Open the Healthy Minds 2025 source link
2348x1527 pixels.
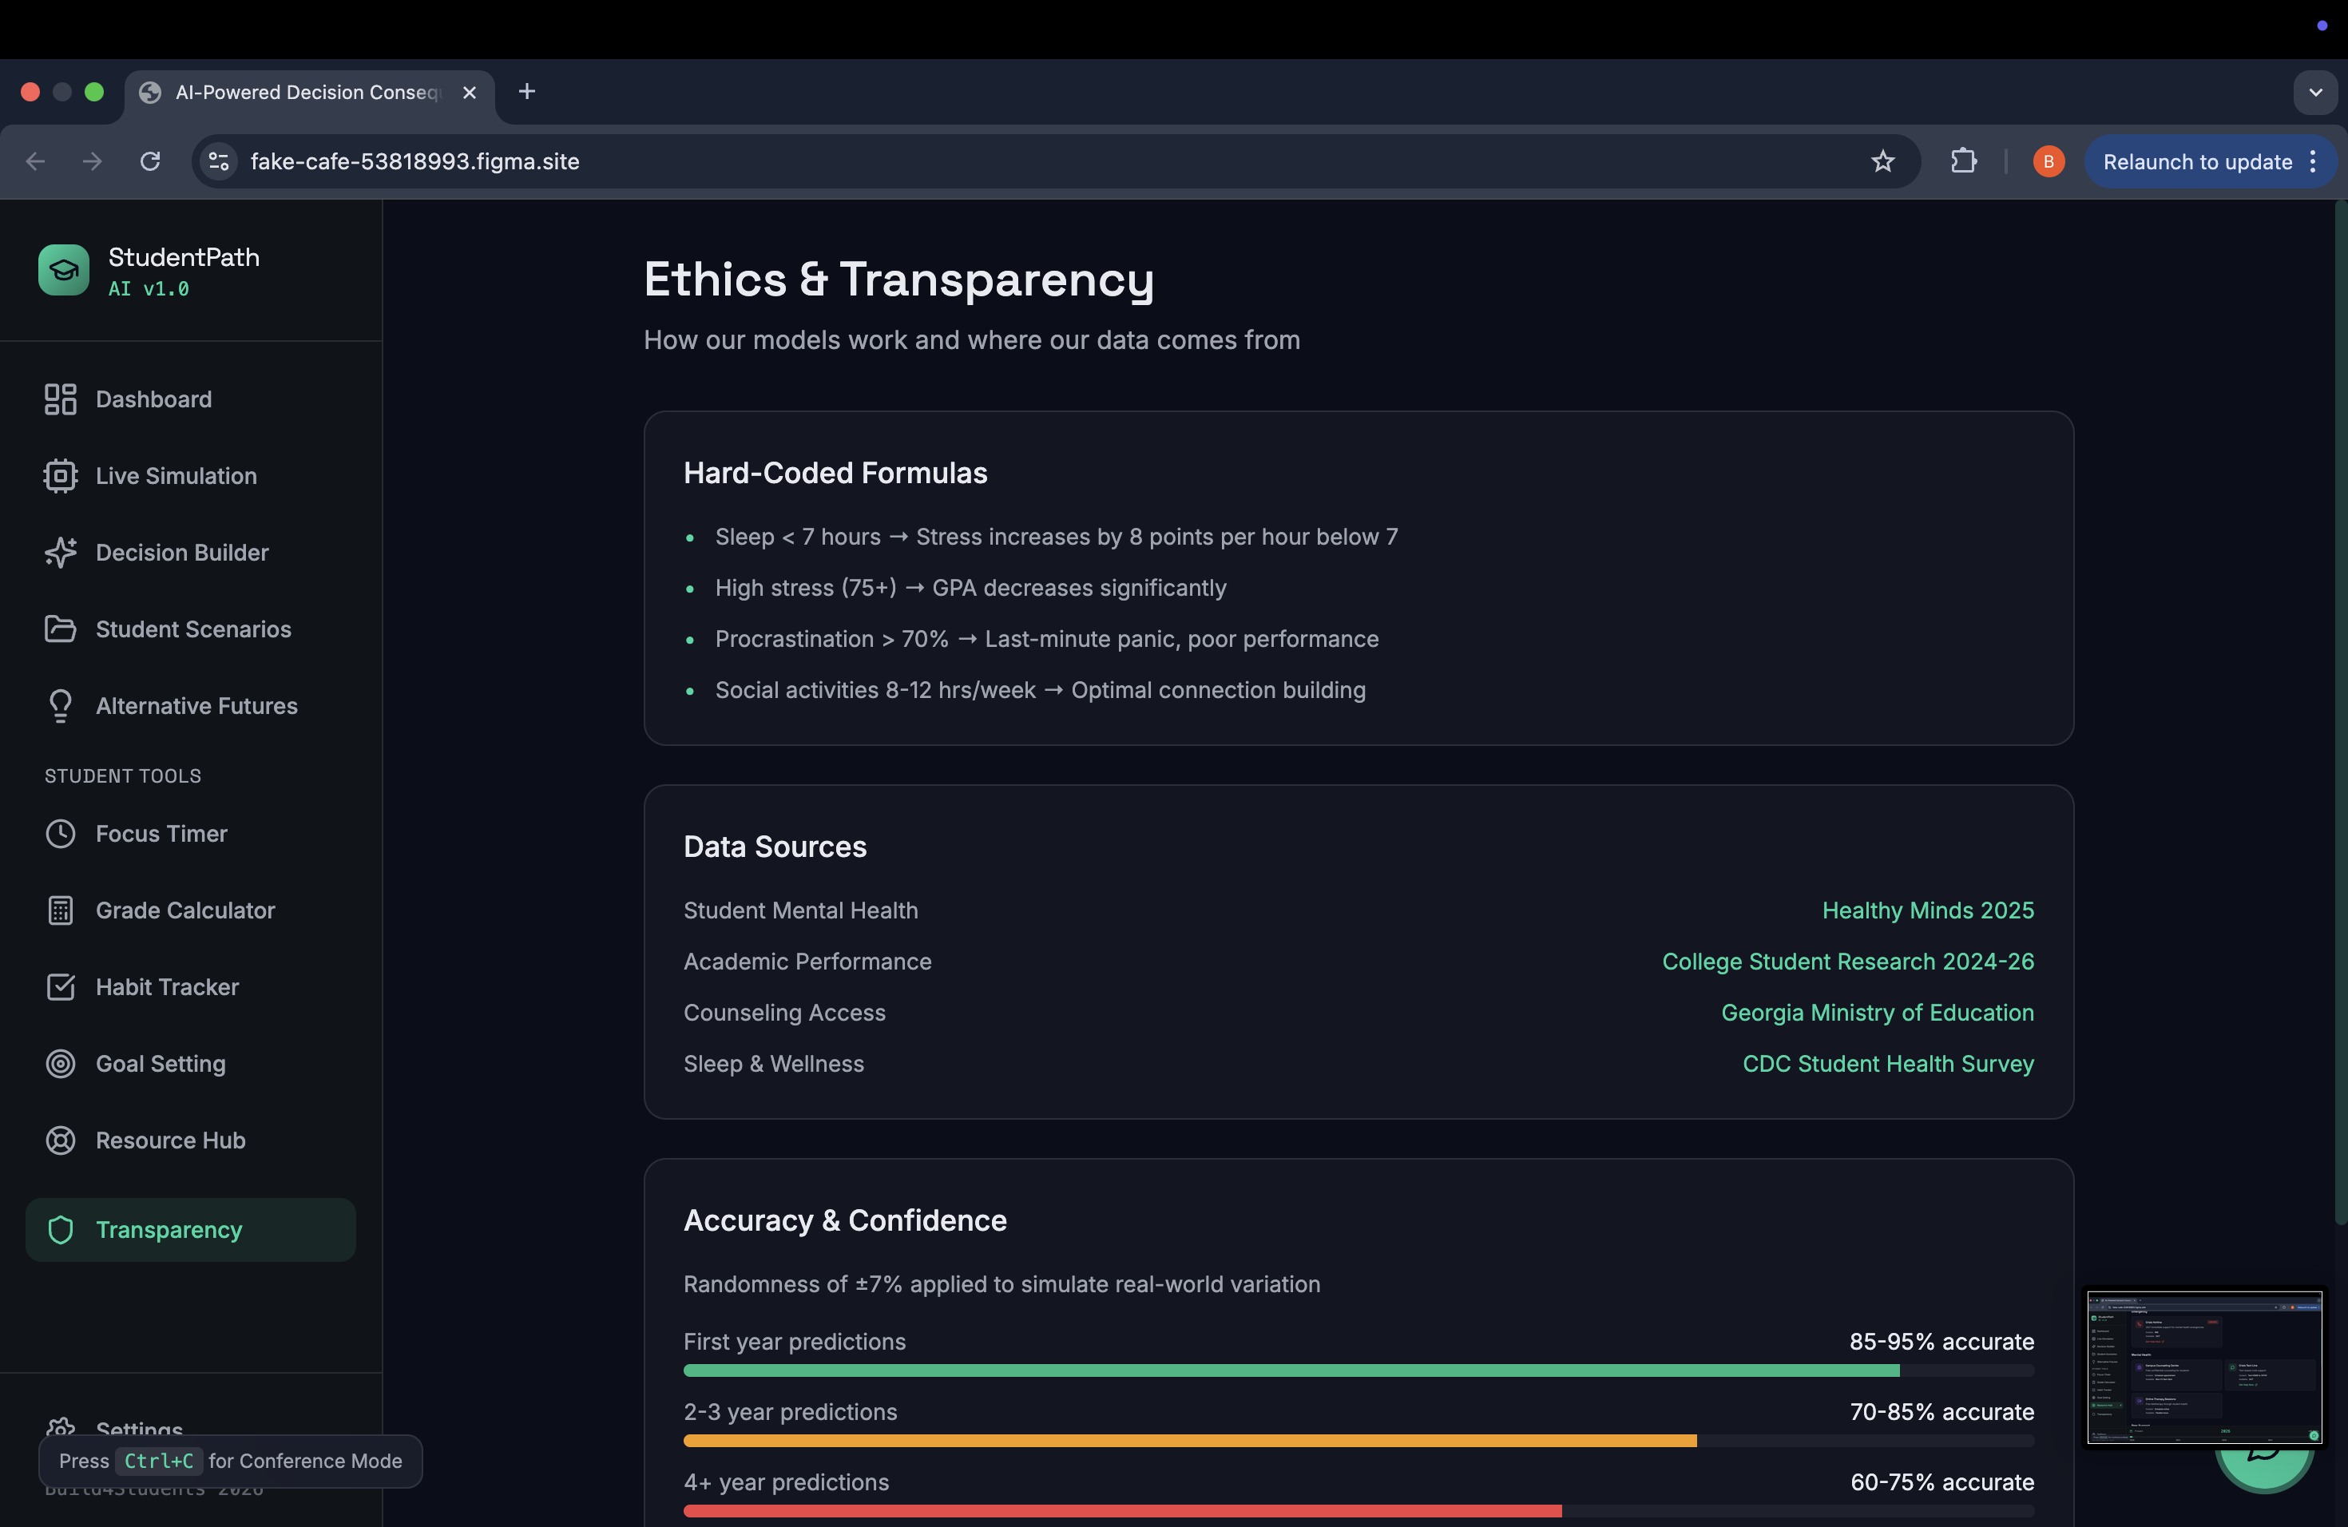[x=1927, y=910]
